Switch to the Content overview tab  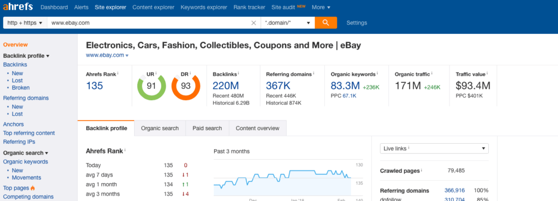coord(258,128)
